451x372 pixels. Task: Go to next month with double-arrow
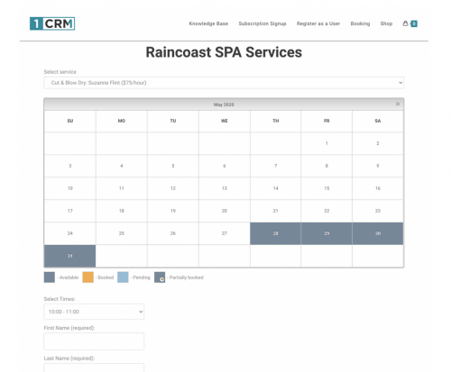(398, 104)
